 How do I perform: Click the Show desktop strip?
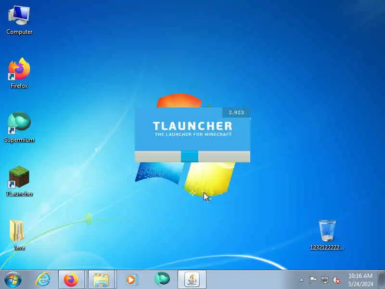pyautogui.click(x=382, y=280)
